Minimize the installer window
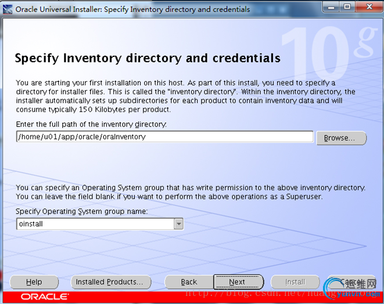384x304 pixels. click(x=331, y=8)
